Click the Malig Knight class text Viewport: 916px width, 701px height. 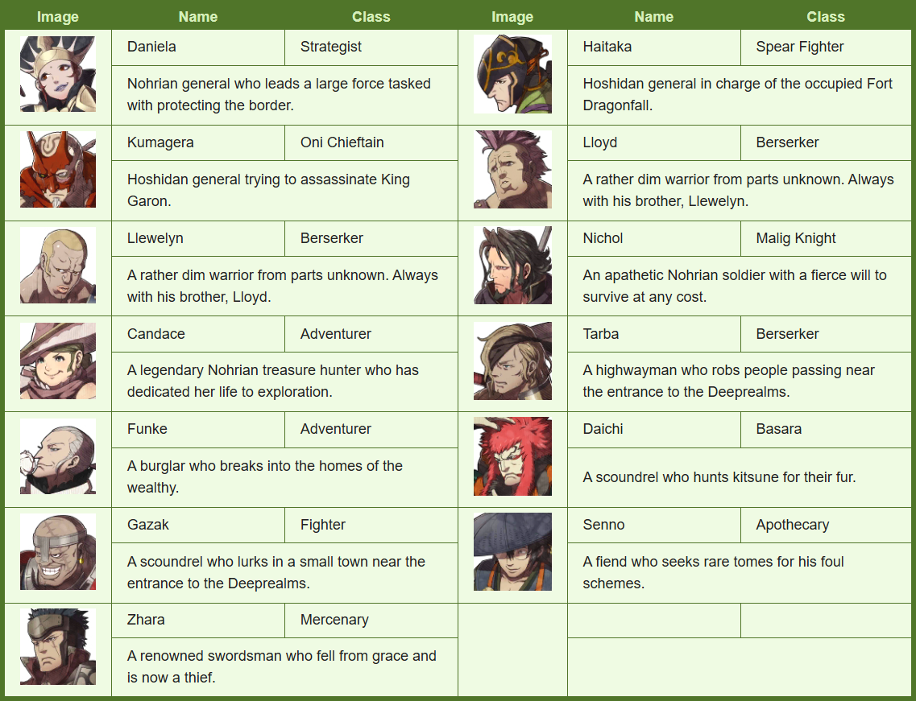pos(796,238)
